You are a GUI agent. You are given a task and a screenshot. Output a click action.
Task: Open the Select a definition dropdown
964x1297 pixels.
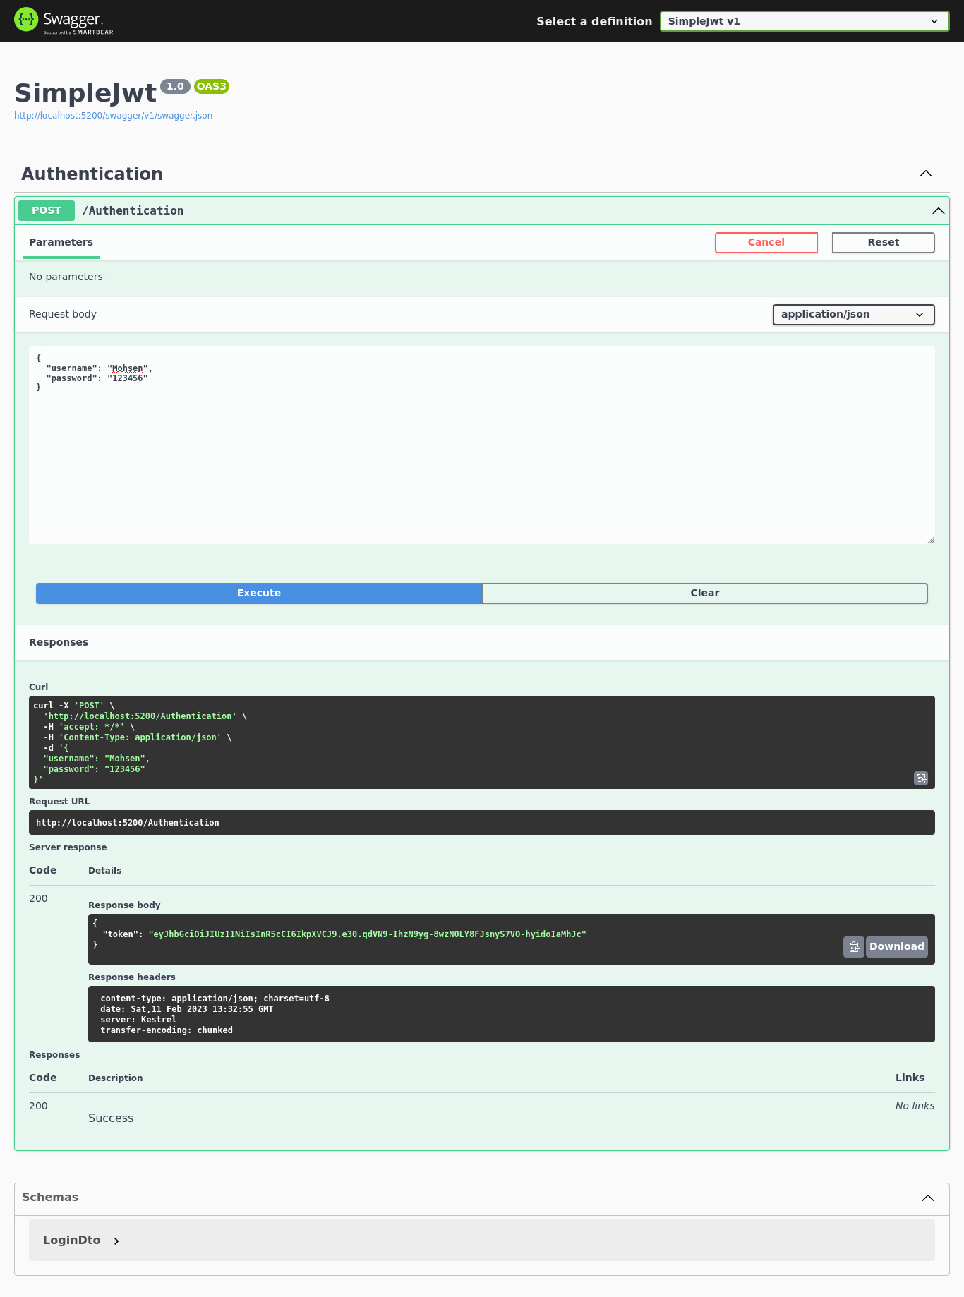pos(804,21)
